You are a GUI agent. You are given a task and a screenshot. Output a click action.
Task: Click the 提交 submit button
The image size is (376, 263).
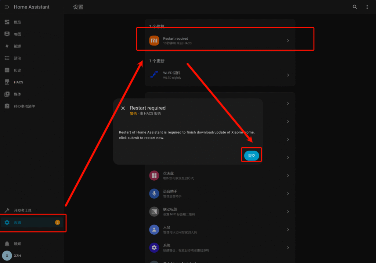click(252, 156)
